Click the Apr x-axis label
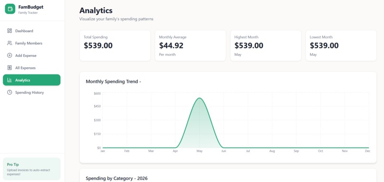 [175, 151]
